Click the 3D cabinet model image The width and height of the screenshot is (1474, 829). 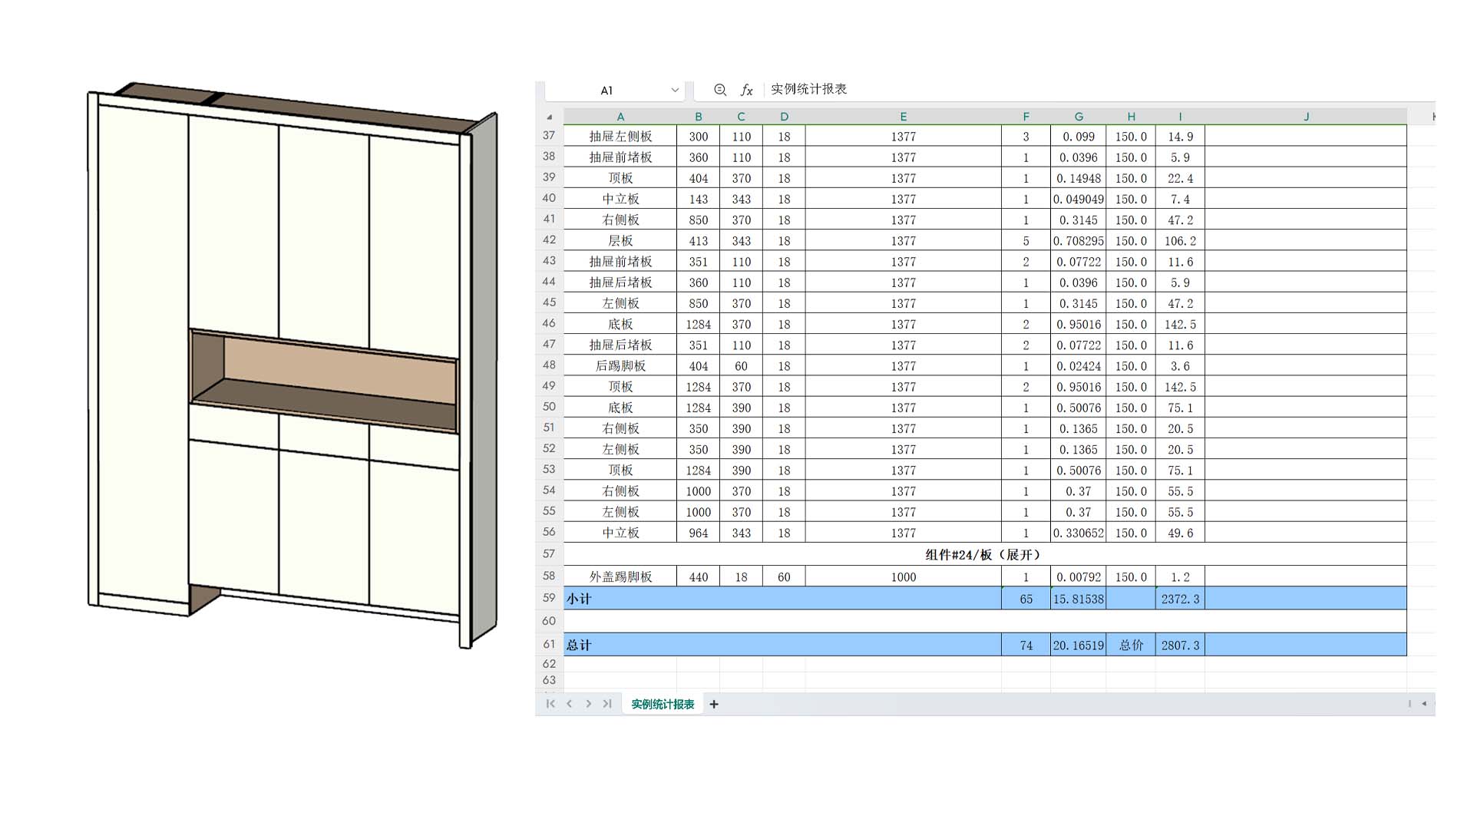[292, 365]
